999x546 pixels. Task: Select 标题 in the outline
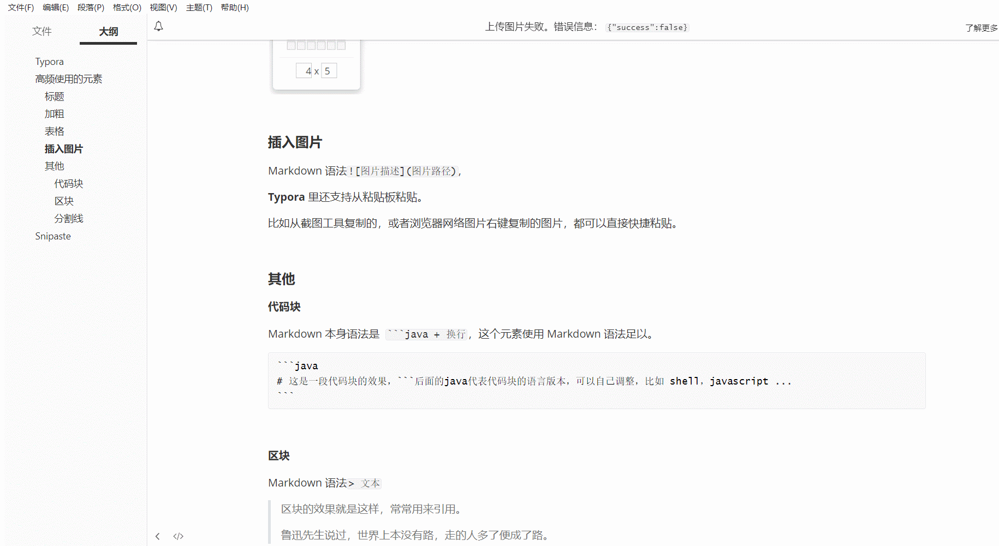pos(55,97)
